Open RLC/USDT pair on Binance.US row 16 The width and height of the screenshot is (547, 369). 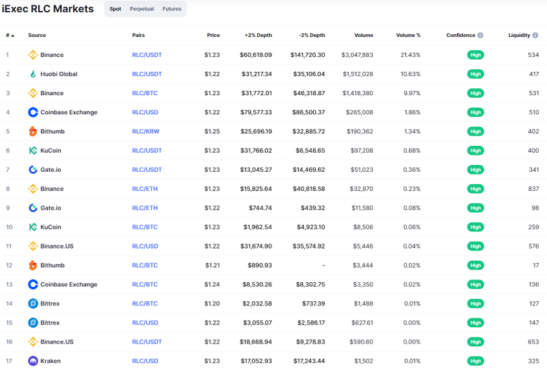pyautogui.click(x=147, y=342)
